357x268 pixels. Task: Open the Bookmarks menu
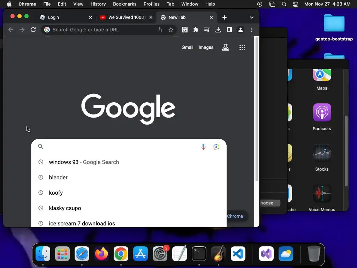[124, 4]
